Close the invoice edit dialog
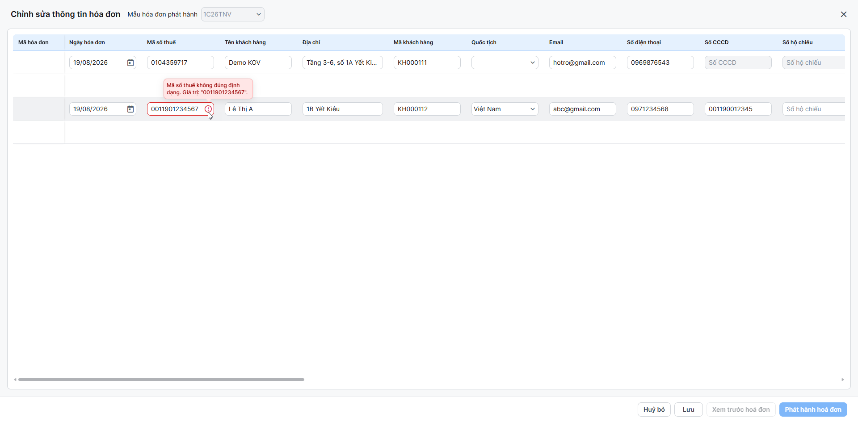This screenshot has width=858, height=422. coord(844,14)
